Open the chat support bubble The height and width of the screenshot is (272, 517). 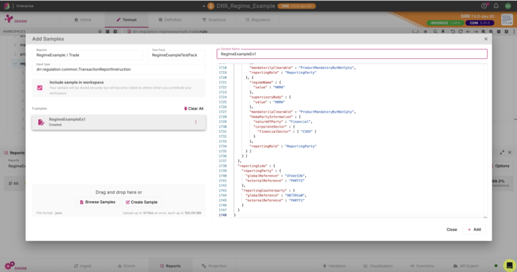[x=509, y=265]
